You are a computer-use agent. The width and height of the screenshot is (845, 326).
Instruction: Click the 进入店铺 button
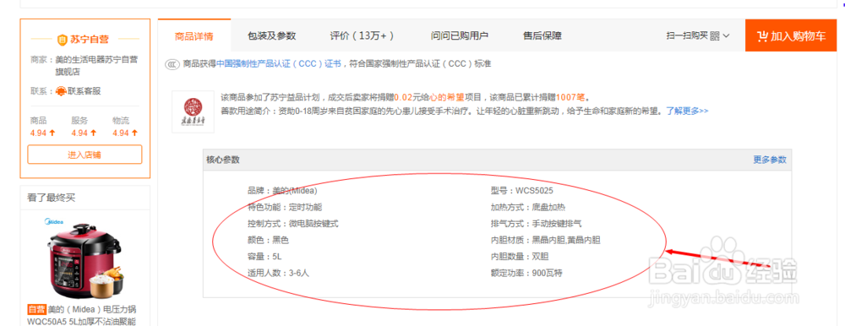pos(84,155)
